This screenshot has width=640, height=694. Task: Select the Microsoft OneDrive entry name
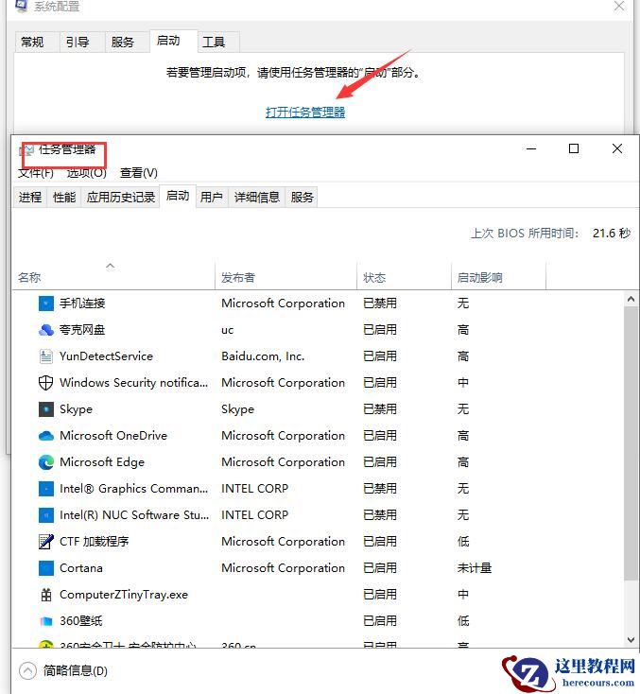113,436
